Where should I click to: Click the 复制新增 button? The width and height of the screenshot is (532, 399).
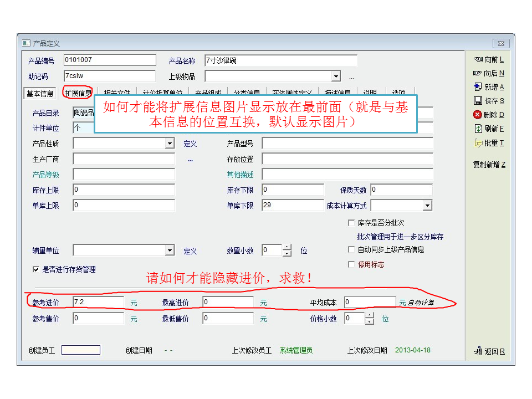tap(489, 165)
